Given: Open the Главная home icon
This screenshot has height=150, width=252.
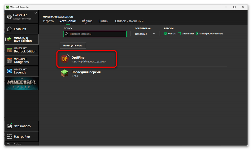Looking at the screenshot, I should pos(9,29).
